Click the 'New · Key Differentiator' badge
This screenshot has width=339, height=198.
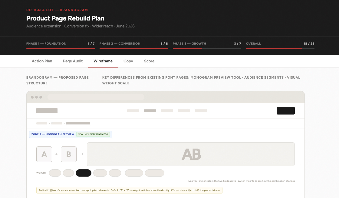point(93,134)
